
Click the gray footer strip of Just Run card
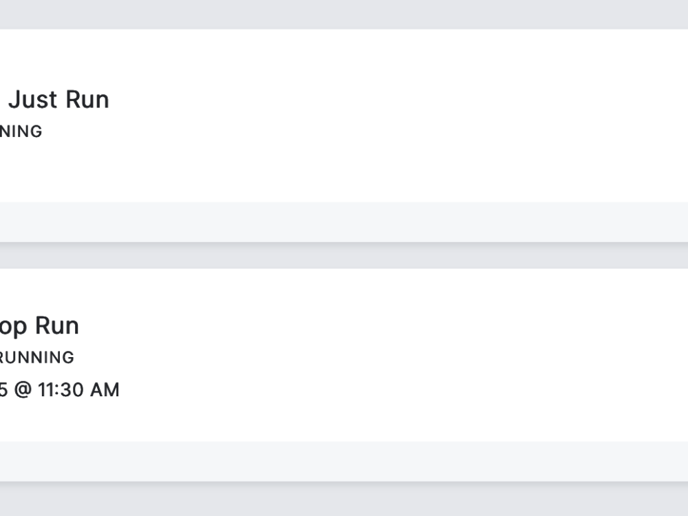(344, 222)
